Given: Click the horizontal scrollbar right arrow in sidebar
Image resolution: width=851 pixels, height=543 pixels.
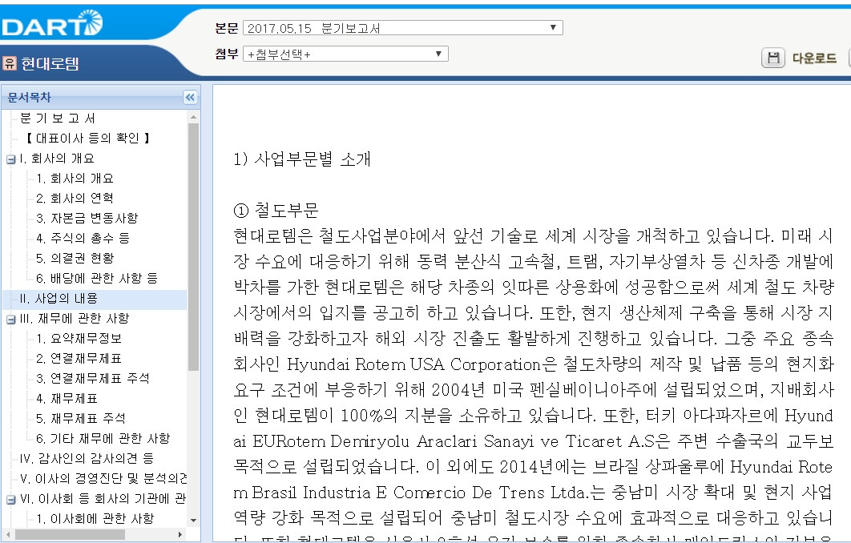Looking at the screenshot, I should pos(180,534).
